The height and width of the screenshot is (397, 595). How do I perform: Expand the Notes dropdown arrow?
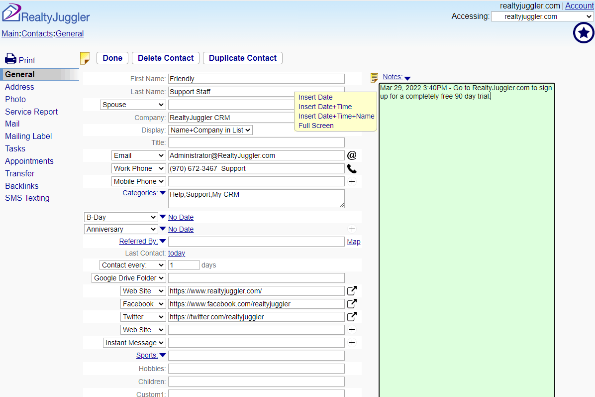pos(407,78)
